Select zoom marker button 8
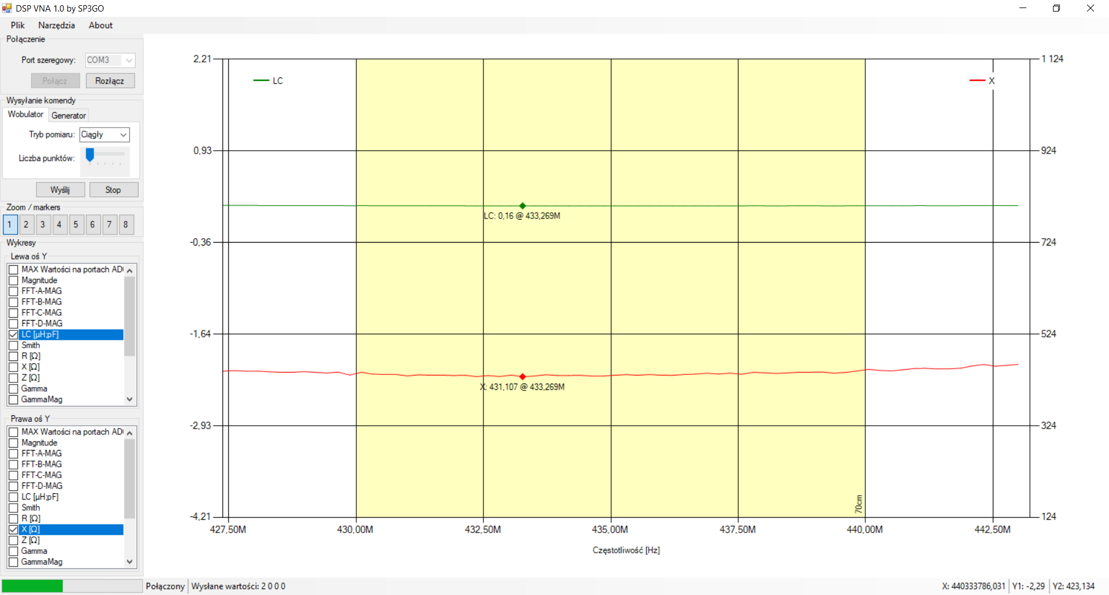Viewport: 1109px width, 595px height. [126, 225]
